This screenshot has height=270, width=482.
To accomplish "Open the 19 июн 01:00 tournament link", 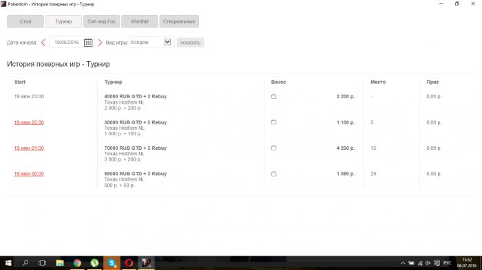I will [x=29, y=148].
